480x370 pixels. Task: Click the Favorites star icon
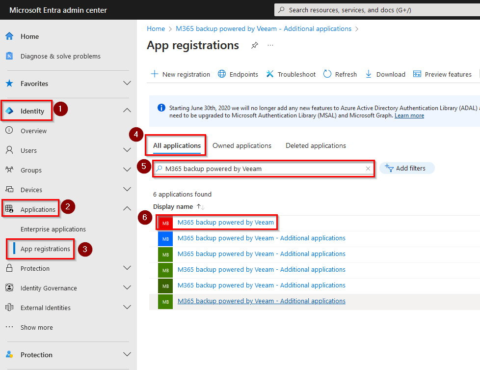(9, 84)
